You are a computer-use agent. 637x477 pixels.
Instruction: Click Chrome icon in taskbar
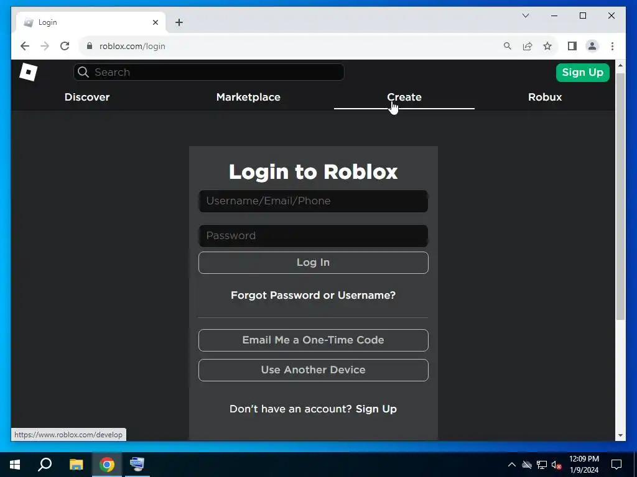click(107, 465)
